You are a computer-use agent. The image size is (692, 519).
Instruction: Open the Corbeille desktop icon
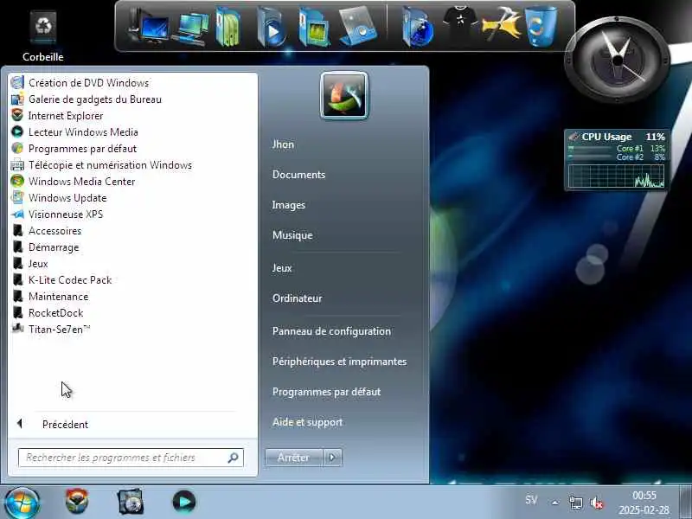42,37
